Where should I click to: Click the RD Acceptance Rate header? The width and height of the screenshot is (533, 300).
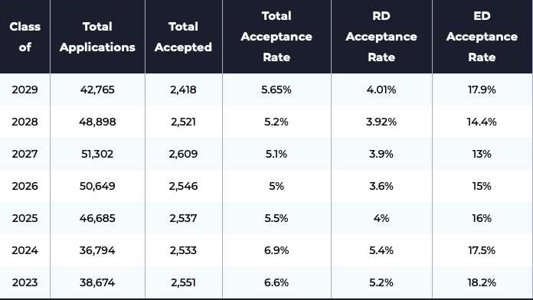tap(381, 37)
